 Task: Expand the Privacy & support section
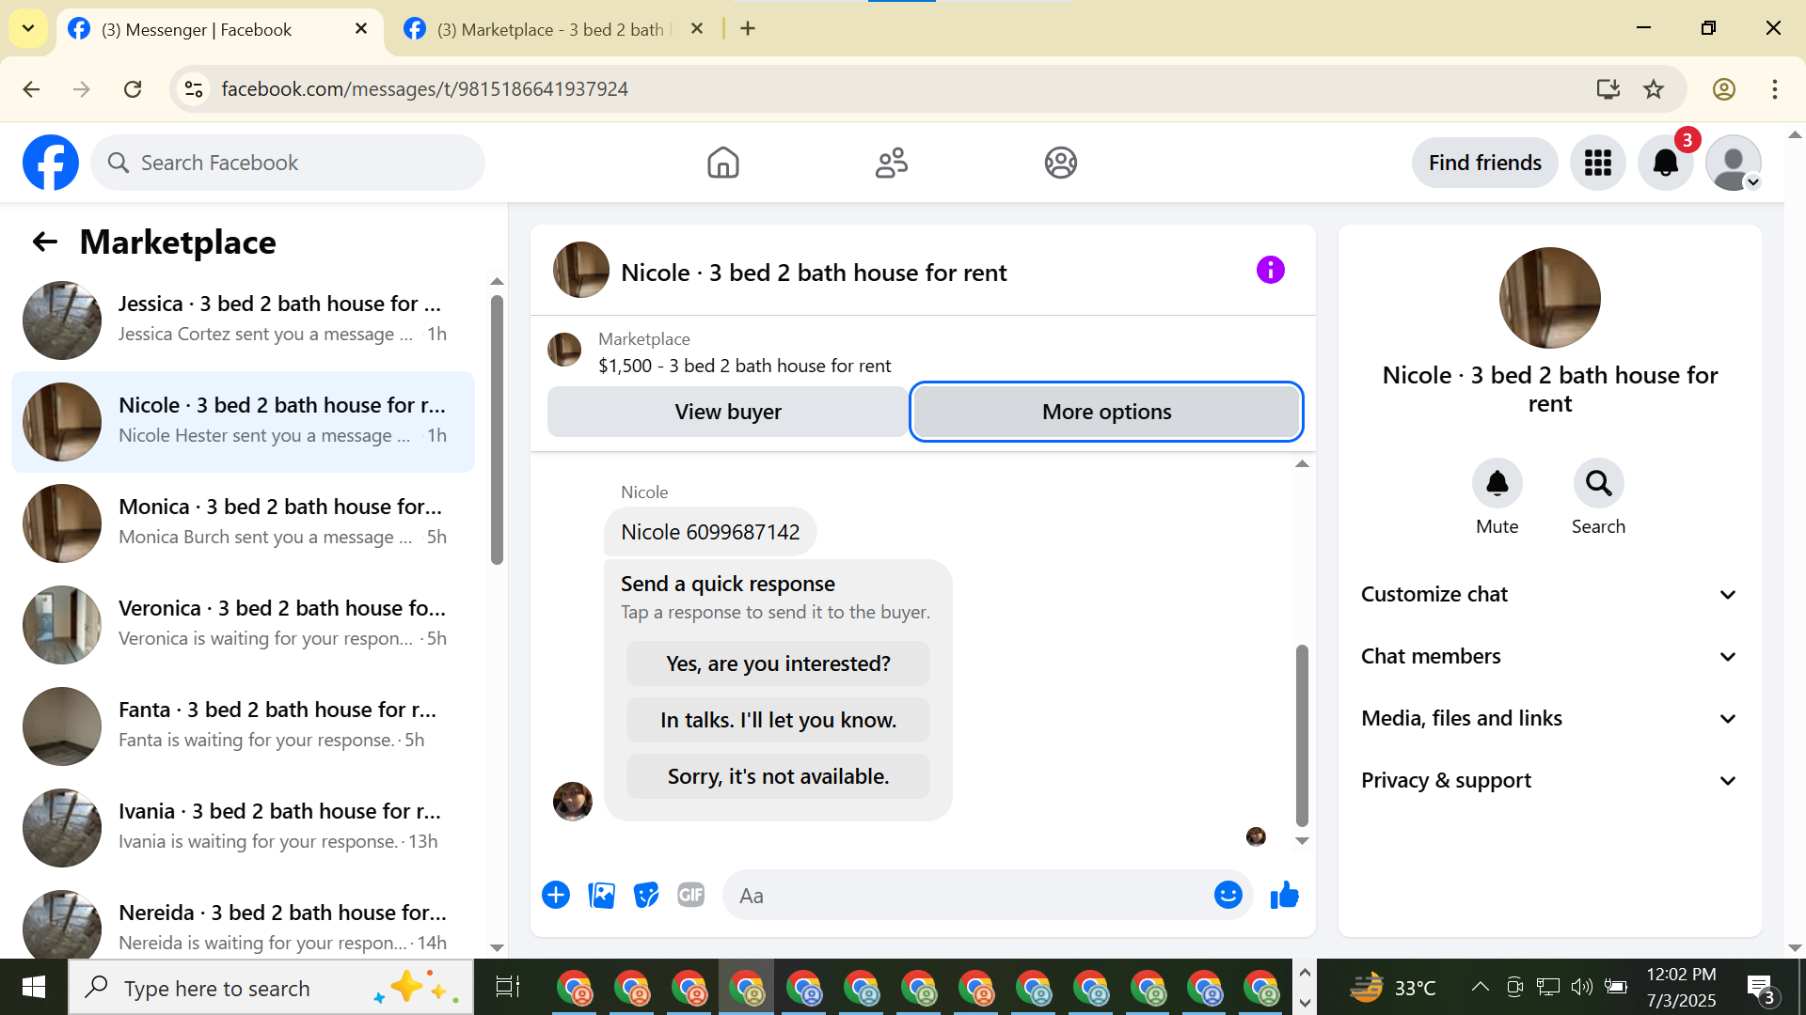(1549, 780)
